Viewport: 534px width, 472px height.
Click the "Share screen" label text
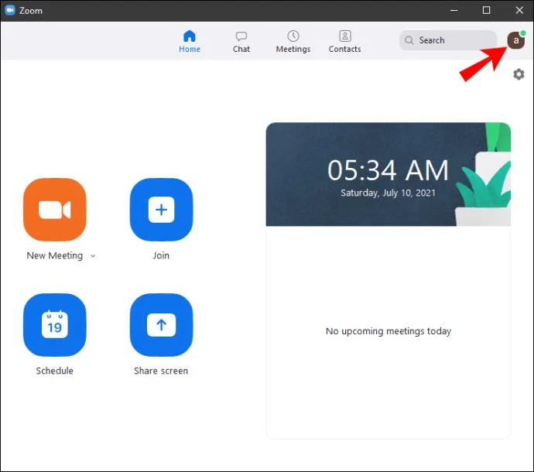pos(161,371)
